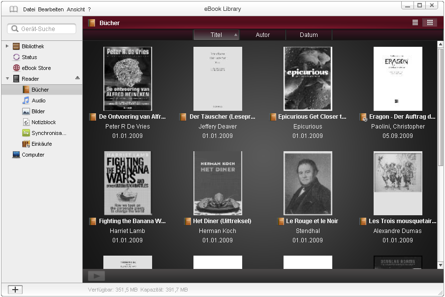This screenshot has width=445, height=297.
Task: Click book icon beside Epicurious title
Action: [x=273, y=117]
